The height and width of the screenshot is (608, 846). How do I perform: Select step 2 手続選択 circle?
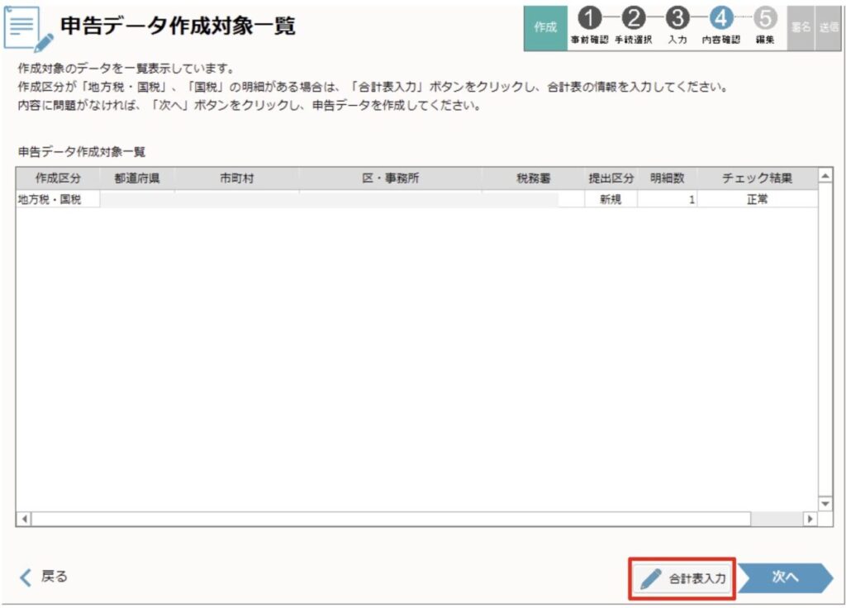[x=633, y=18]
